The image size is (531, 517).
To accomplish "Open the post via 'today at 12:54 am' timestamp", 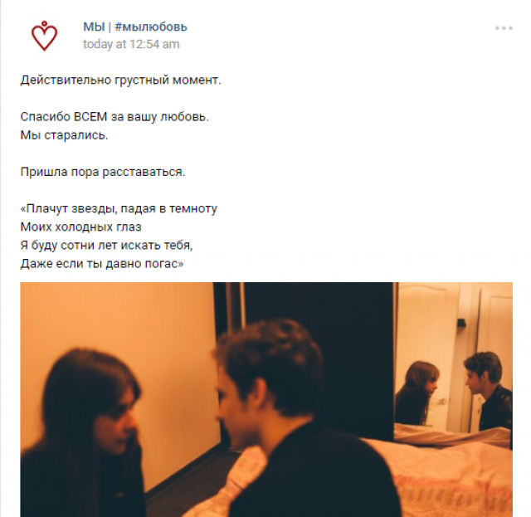I will [x=131, y=44].
